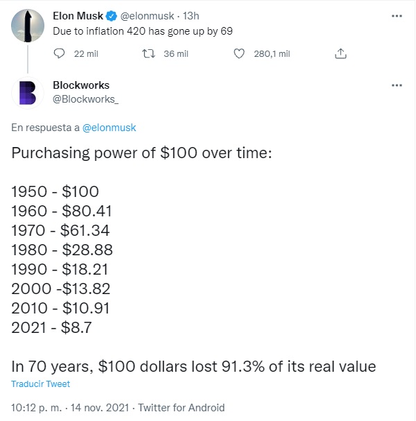Open the three-dot menu on Elon Musk's tweet
416x421 pixels.
tap(397, 16)
